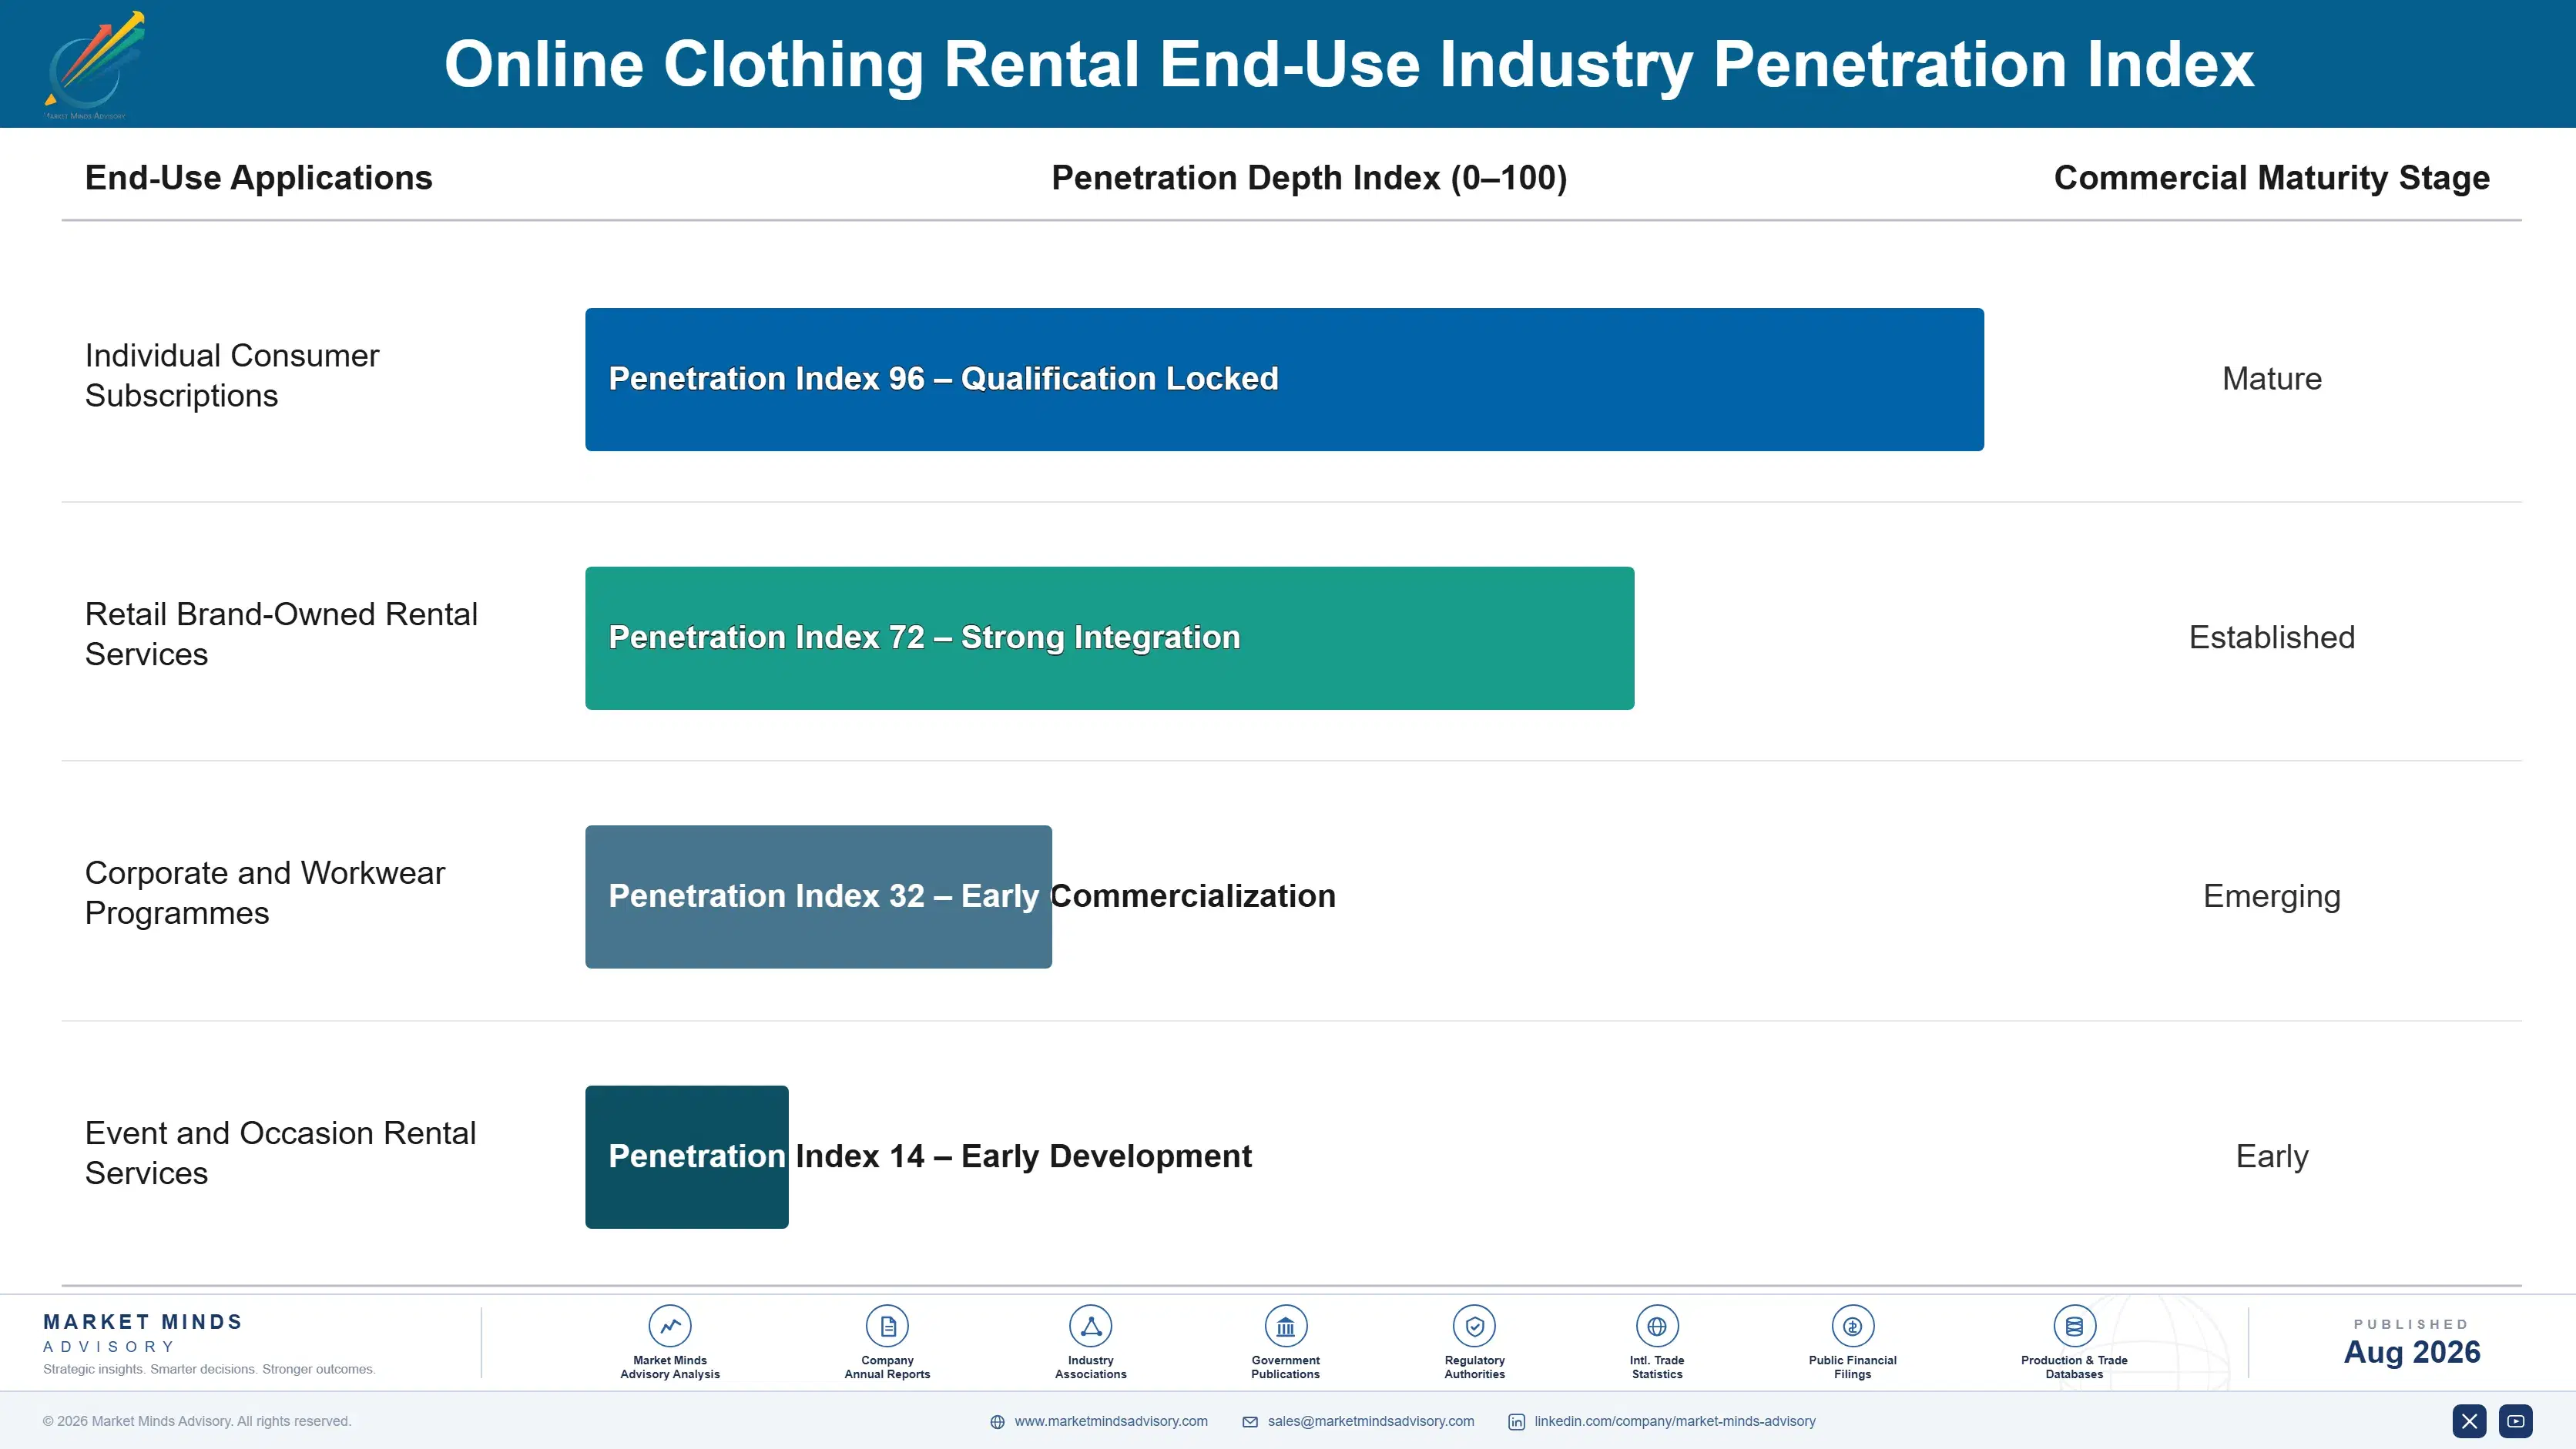Click the '© 2026 Market Minds Advisory' copyright text
Screen dimensions: 2576x1449
[x=197, y=1421]
